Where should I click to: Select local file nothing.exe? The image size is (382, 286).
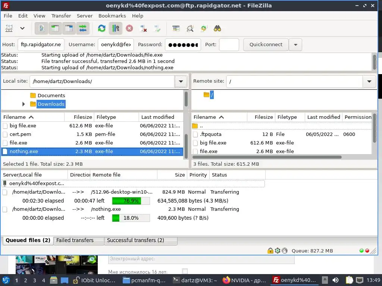coord(92,151)
